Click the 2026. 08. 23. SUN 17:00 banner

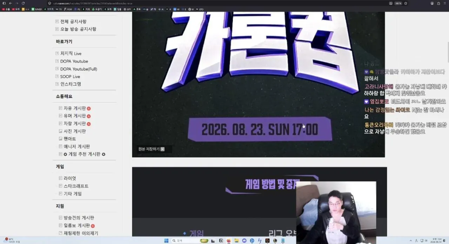[260, 129]
